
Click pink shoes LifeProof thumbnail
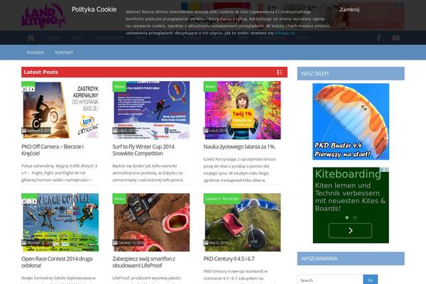point(151,222)
